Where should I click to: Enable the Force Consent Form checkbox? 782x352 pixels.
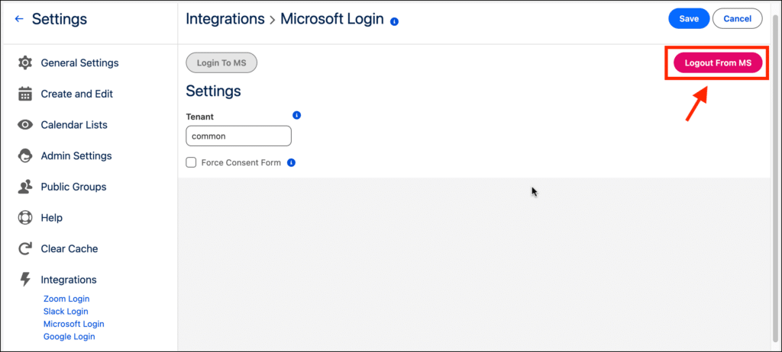point(192,162)
